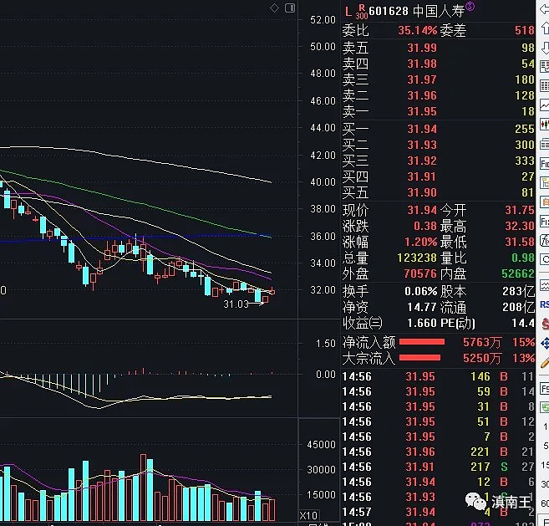Select the 5-minute period button
Screen dimensions: 549x526
546,446
